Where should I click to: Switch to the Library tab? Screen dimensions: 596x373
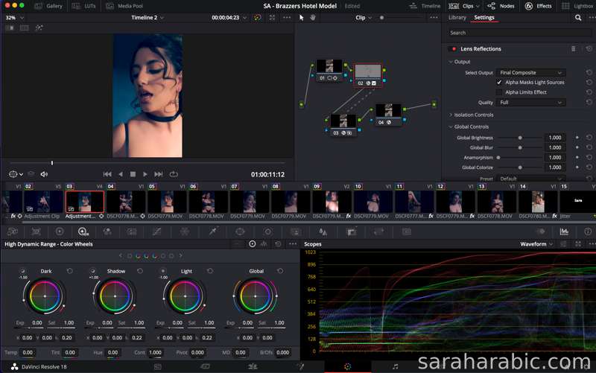pyautogui.click(x=457, y=17)
